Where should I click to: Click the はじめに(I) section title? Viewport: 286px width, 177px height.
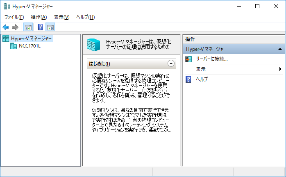pyautogui.click(x=100, y=64)
